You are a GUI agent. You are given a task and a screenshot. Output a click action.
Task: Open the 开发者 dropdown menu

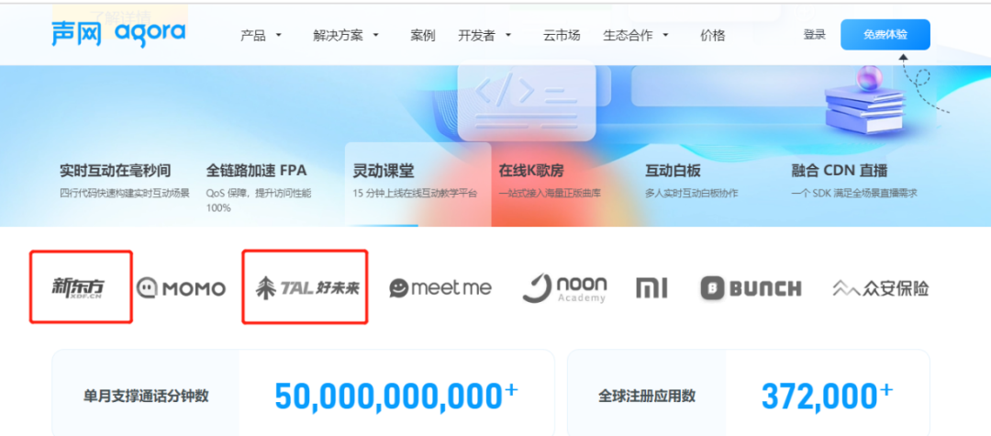(484, 36)
